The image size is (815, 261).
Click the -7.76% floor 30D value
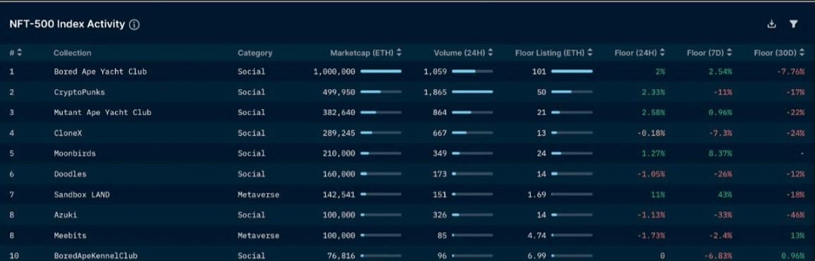pyautogui.click(x=791, y=72)
